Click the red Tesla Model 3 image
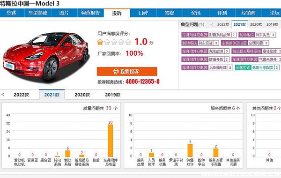 coord(46,56)
